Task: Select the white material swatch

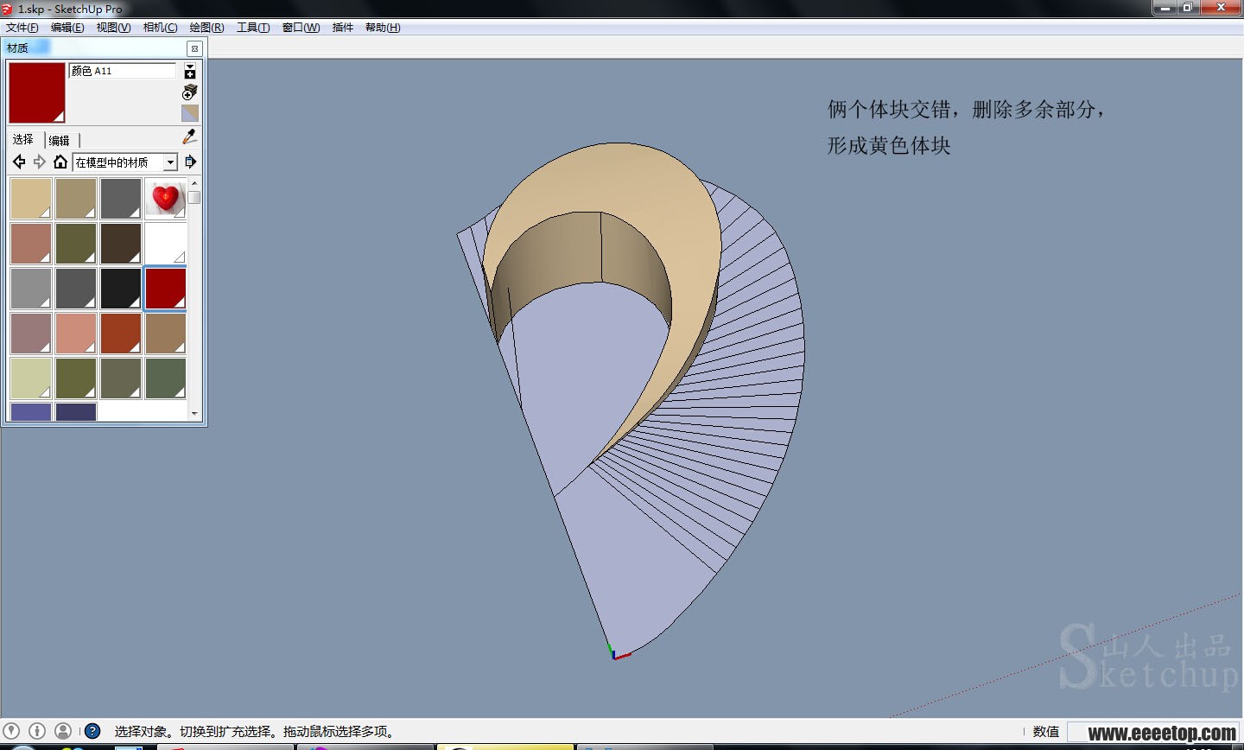Action: coord(165,244)
